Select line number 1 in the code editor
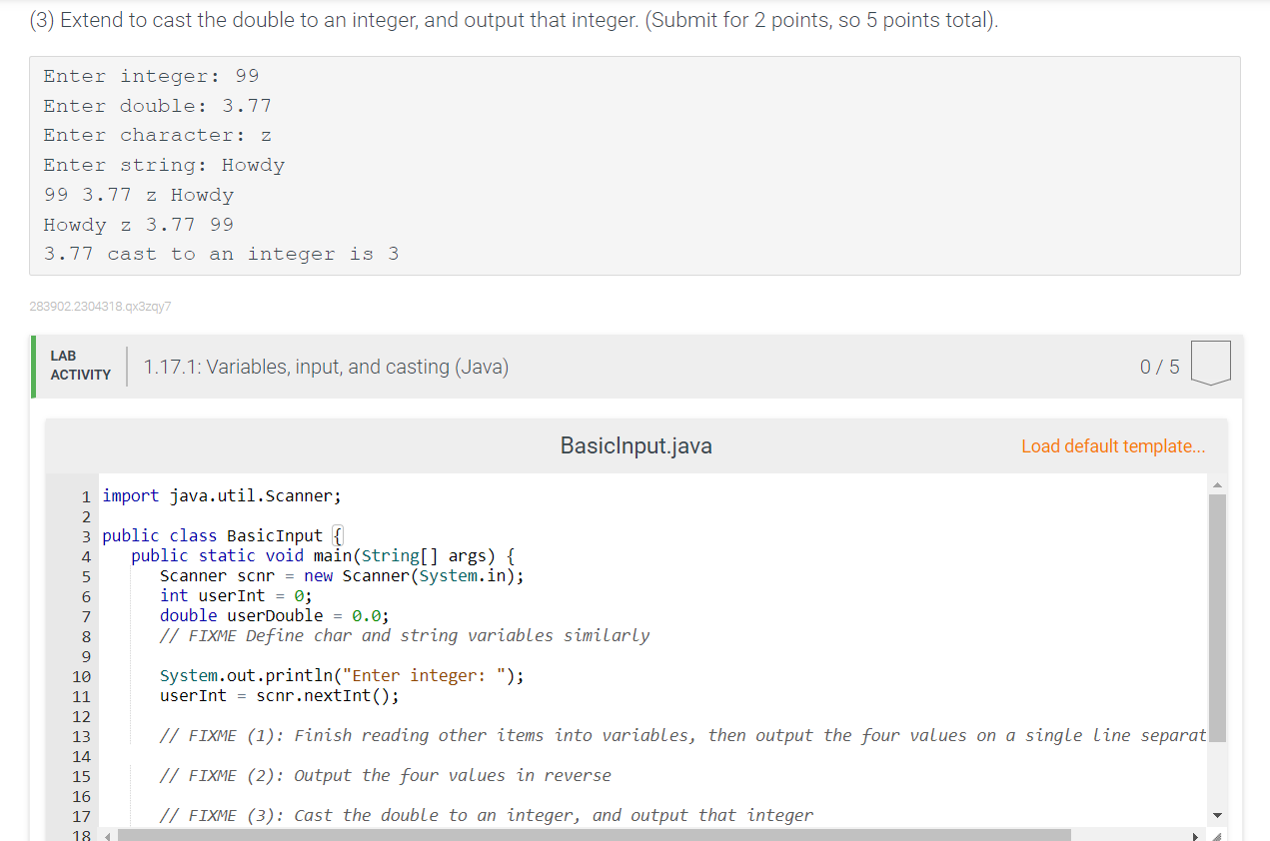The width and height of the screenshot is (1270, 841). point(85,495)
